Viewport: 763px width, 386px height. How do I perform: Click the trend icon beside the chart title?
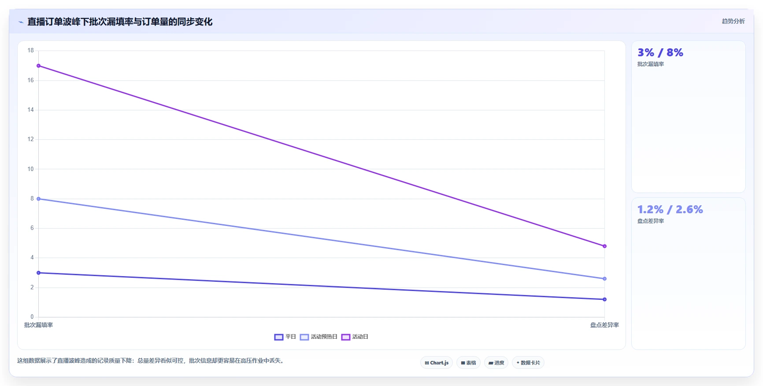point(21,22)
